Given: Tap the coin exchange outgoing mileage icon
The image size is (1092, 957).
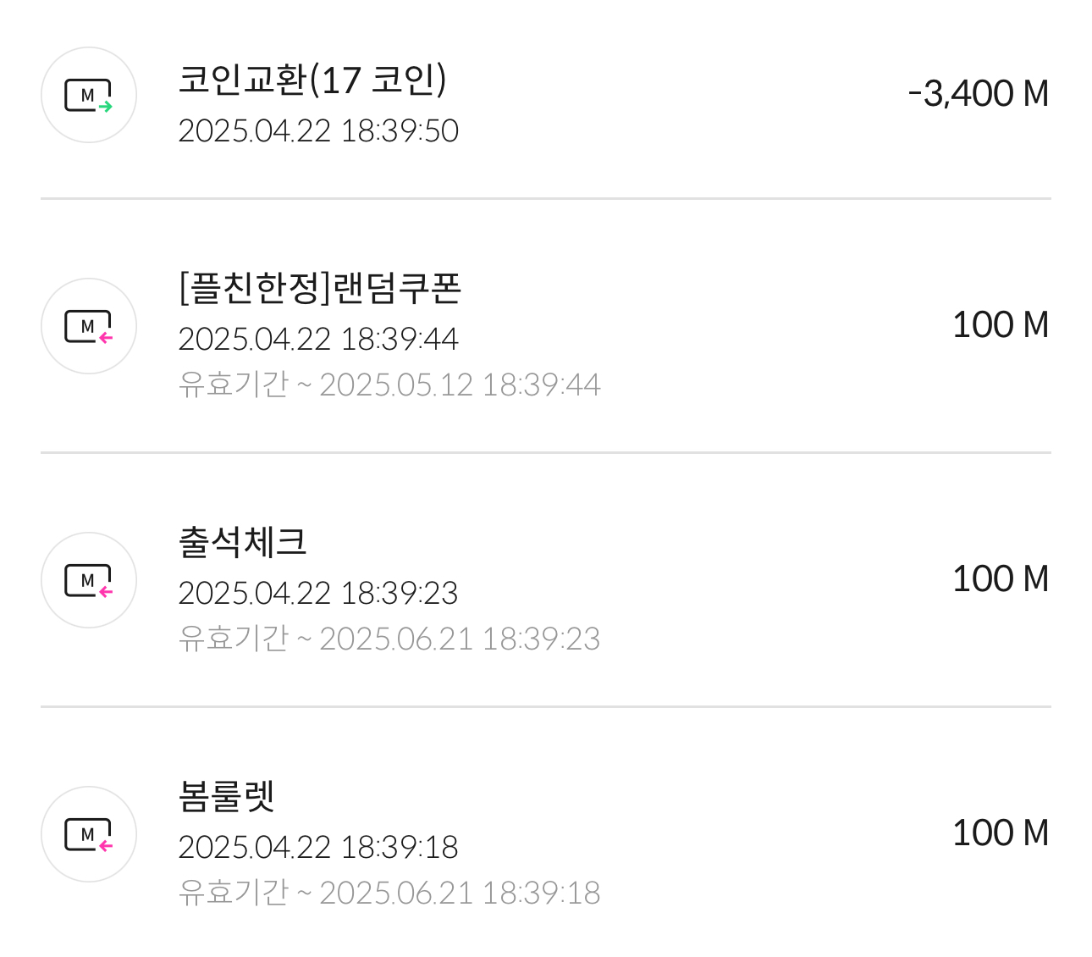Looking at the screenshot, I should tap(89, 95).
